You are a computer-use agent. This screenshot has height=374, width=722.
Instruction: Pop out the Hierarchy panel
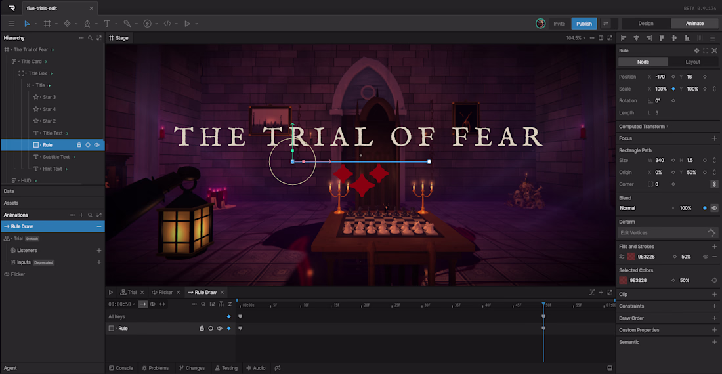point(99,38)
